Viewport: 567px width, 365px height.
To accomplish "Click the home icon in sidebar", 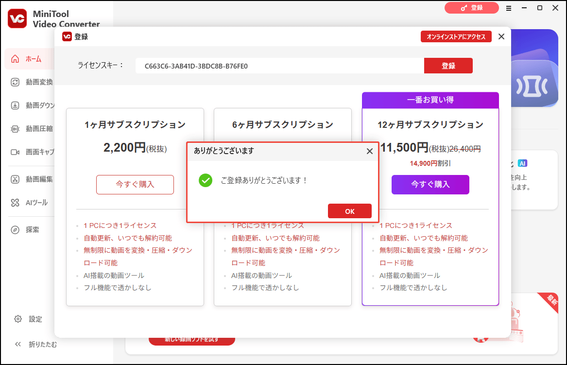I will pos(15,59).
